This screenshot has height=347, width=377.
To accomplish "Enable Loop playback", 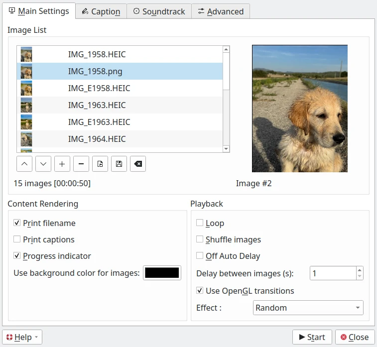I will click(200, 223).
